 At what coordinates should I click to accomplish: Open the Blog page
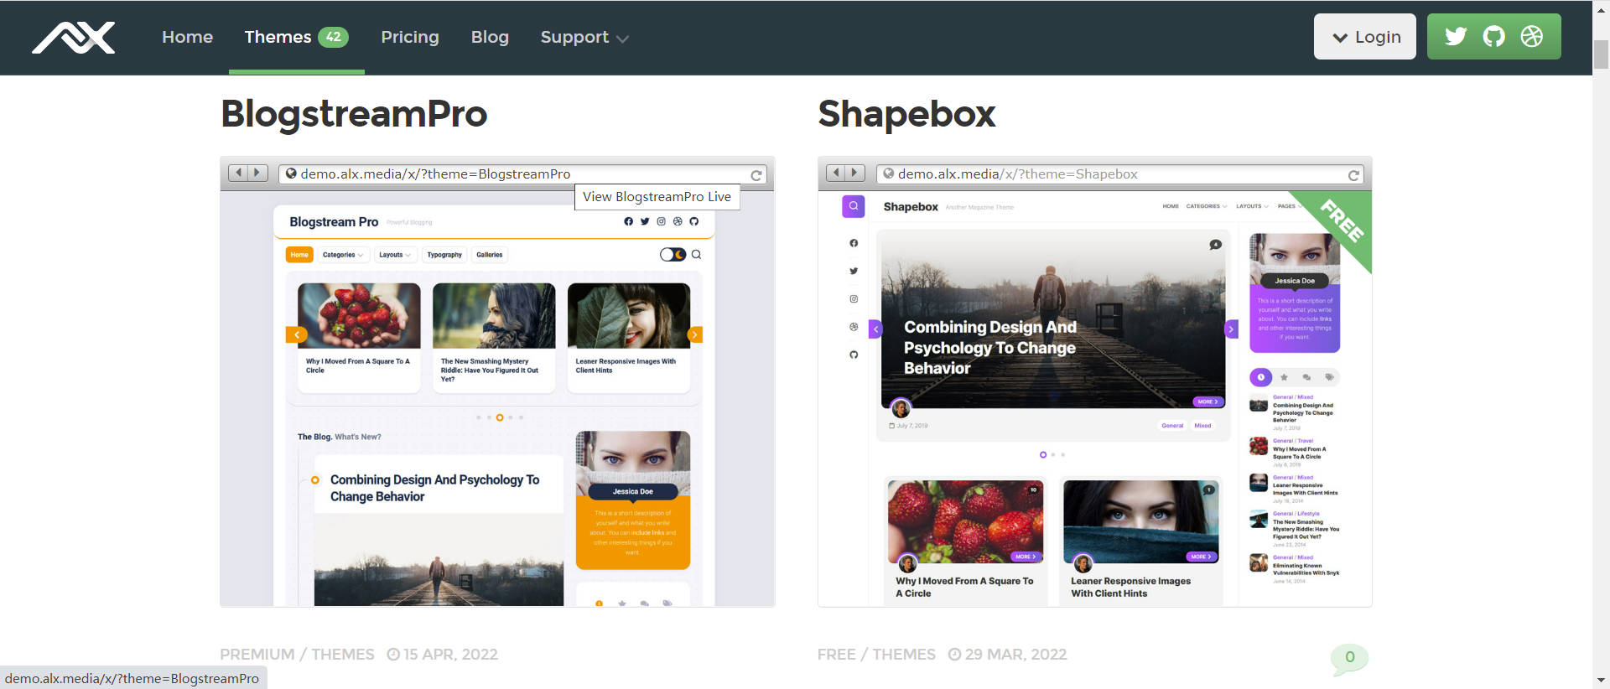(490, 37)
